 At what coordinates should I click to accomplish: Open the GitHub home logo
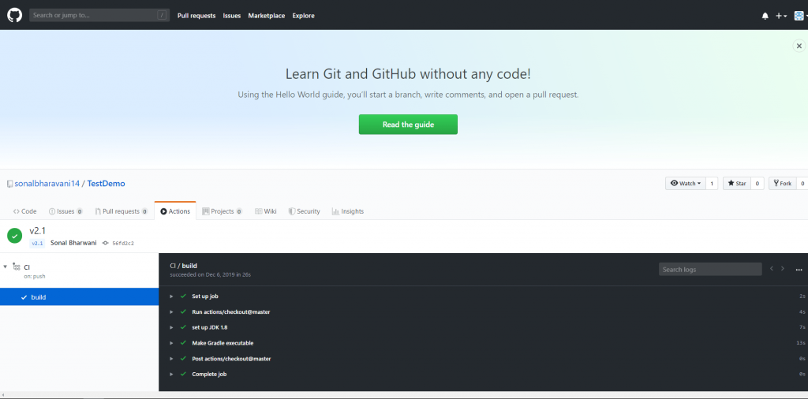click(x=14, y=15)
